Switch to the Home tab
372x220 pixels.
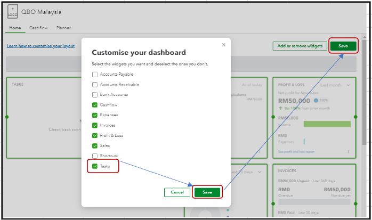pyautogui.click(x=15, y=28)
